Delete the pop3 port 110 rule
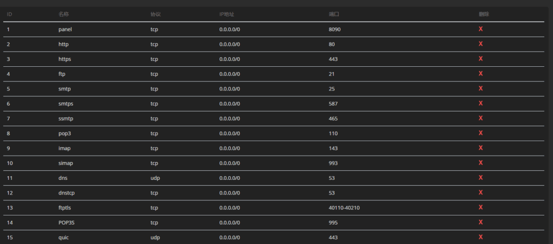Viewport: 553px width, 244px height. click(481, 133)
